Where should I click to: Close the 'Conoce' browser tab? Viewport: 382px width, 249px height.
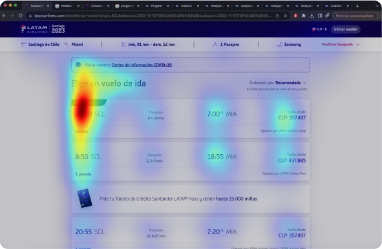point(108,6)
